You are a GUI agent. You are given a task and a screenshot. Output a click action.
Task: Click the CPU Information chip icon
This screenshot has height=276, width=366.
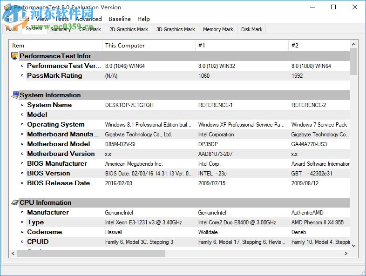[15, 202]
